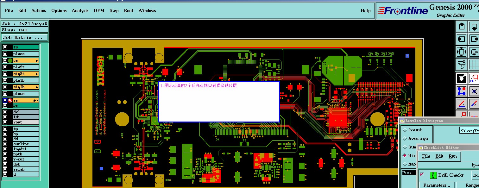479x188 pixels.
Task: Select the sslsh layer name
Action: [x=26, y=169]
